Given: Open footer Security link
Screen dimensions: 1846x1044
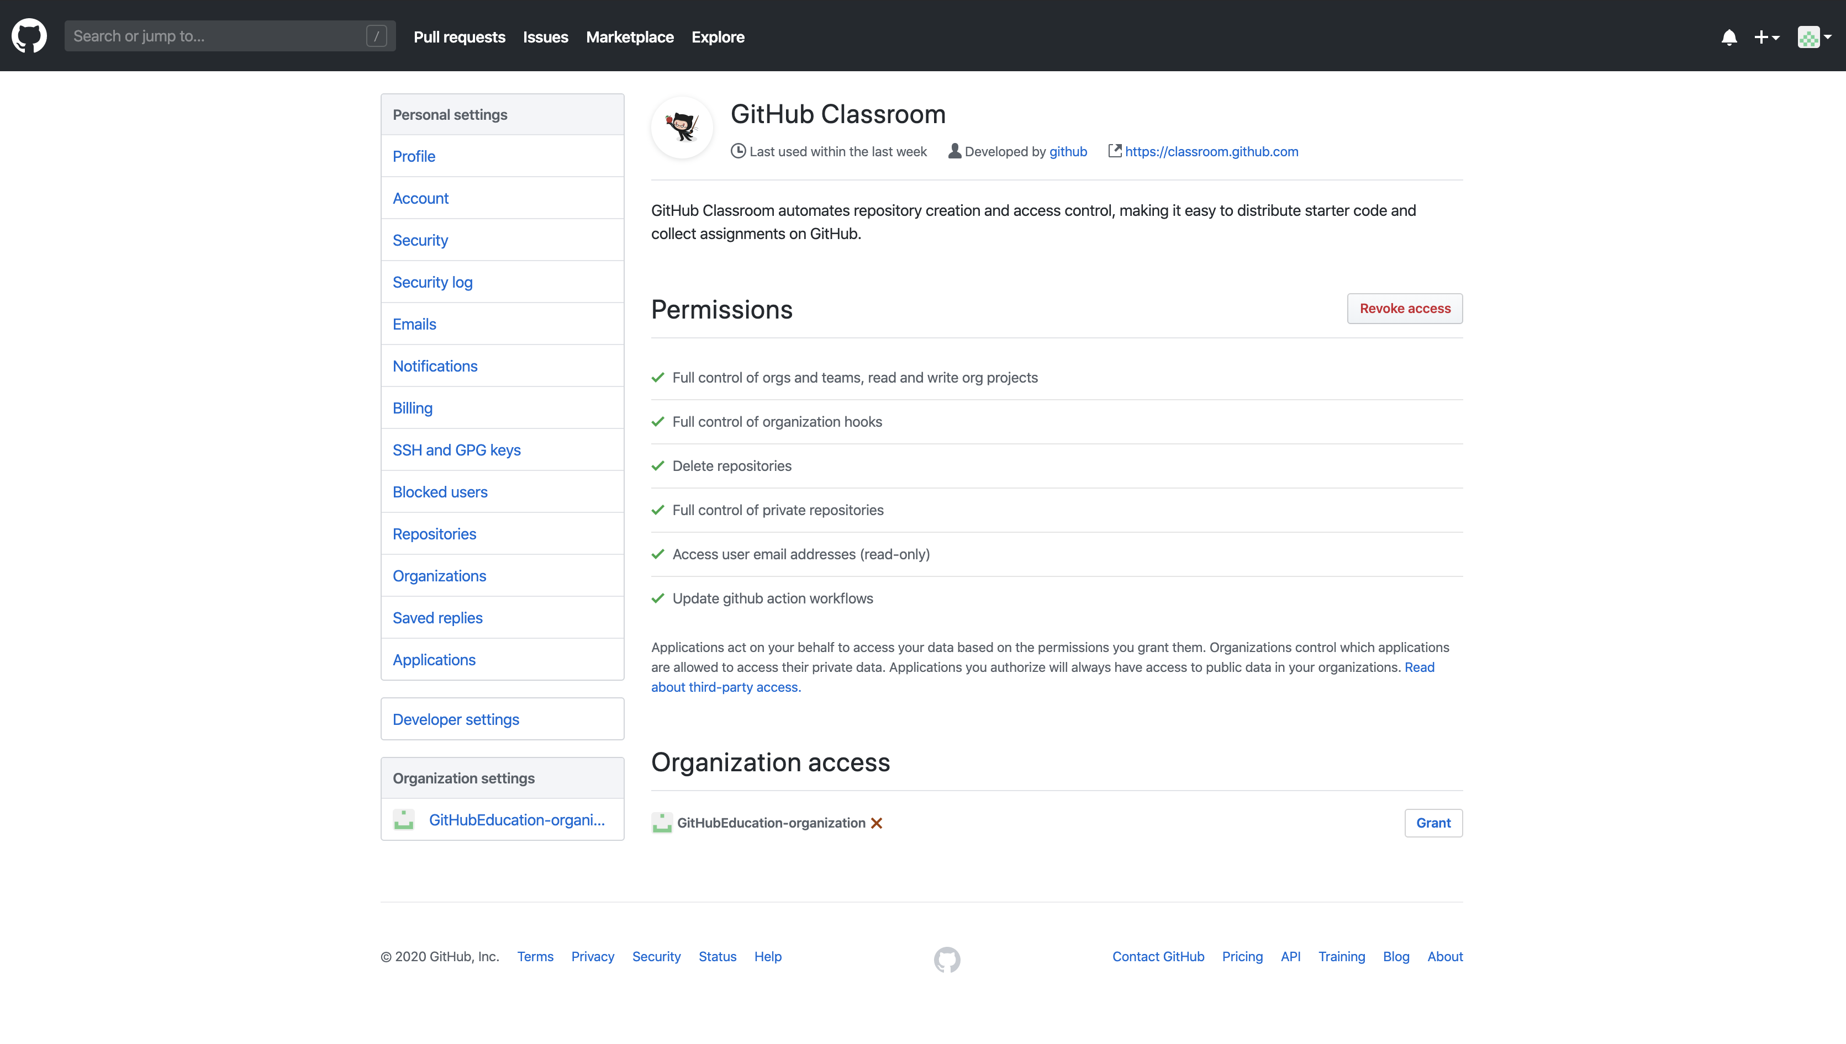Looking at the screenshot, I should click(656, 957).
